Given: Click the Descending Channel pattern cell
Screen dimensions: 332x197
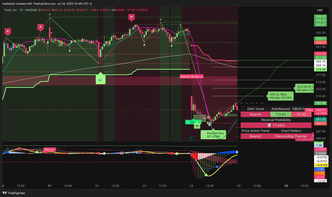Looking at the screenshot, I should click(291, 136).
